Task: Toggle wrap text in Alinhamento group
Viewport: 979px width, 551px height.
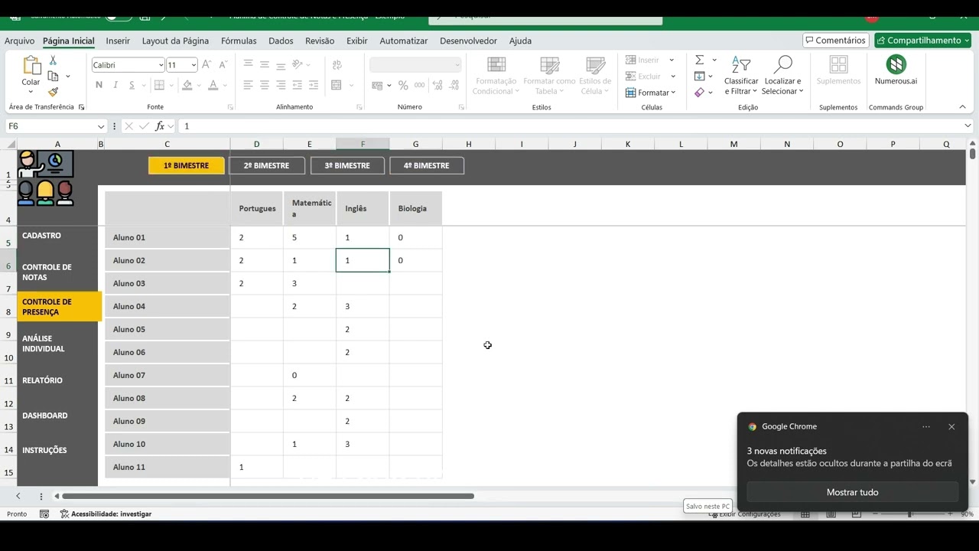Action: tap(337, 65)
